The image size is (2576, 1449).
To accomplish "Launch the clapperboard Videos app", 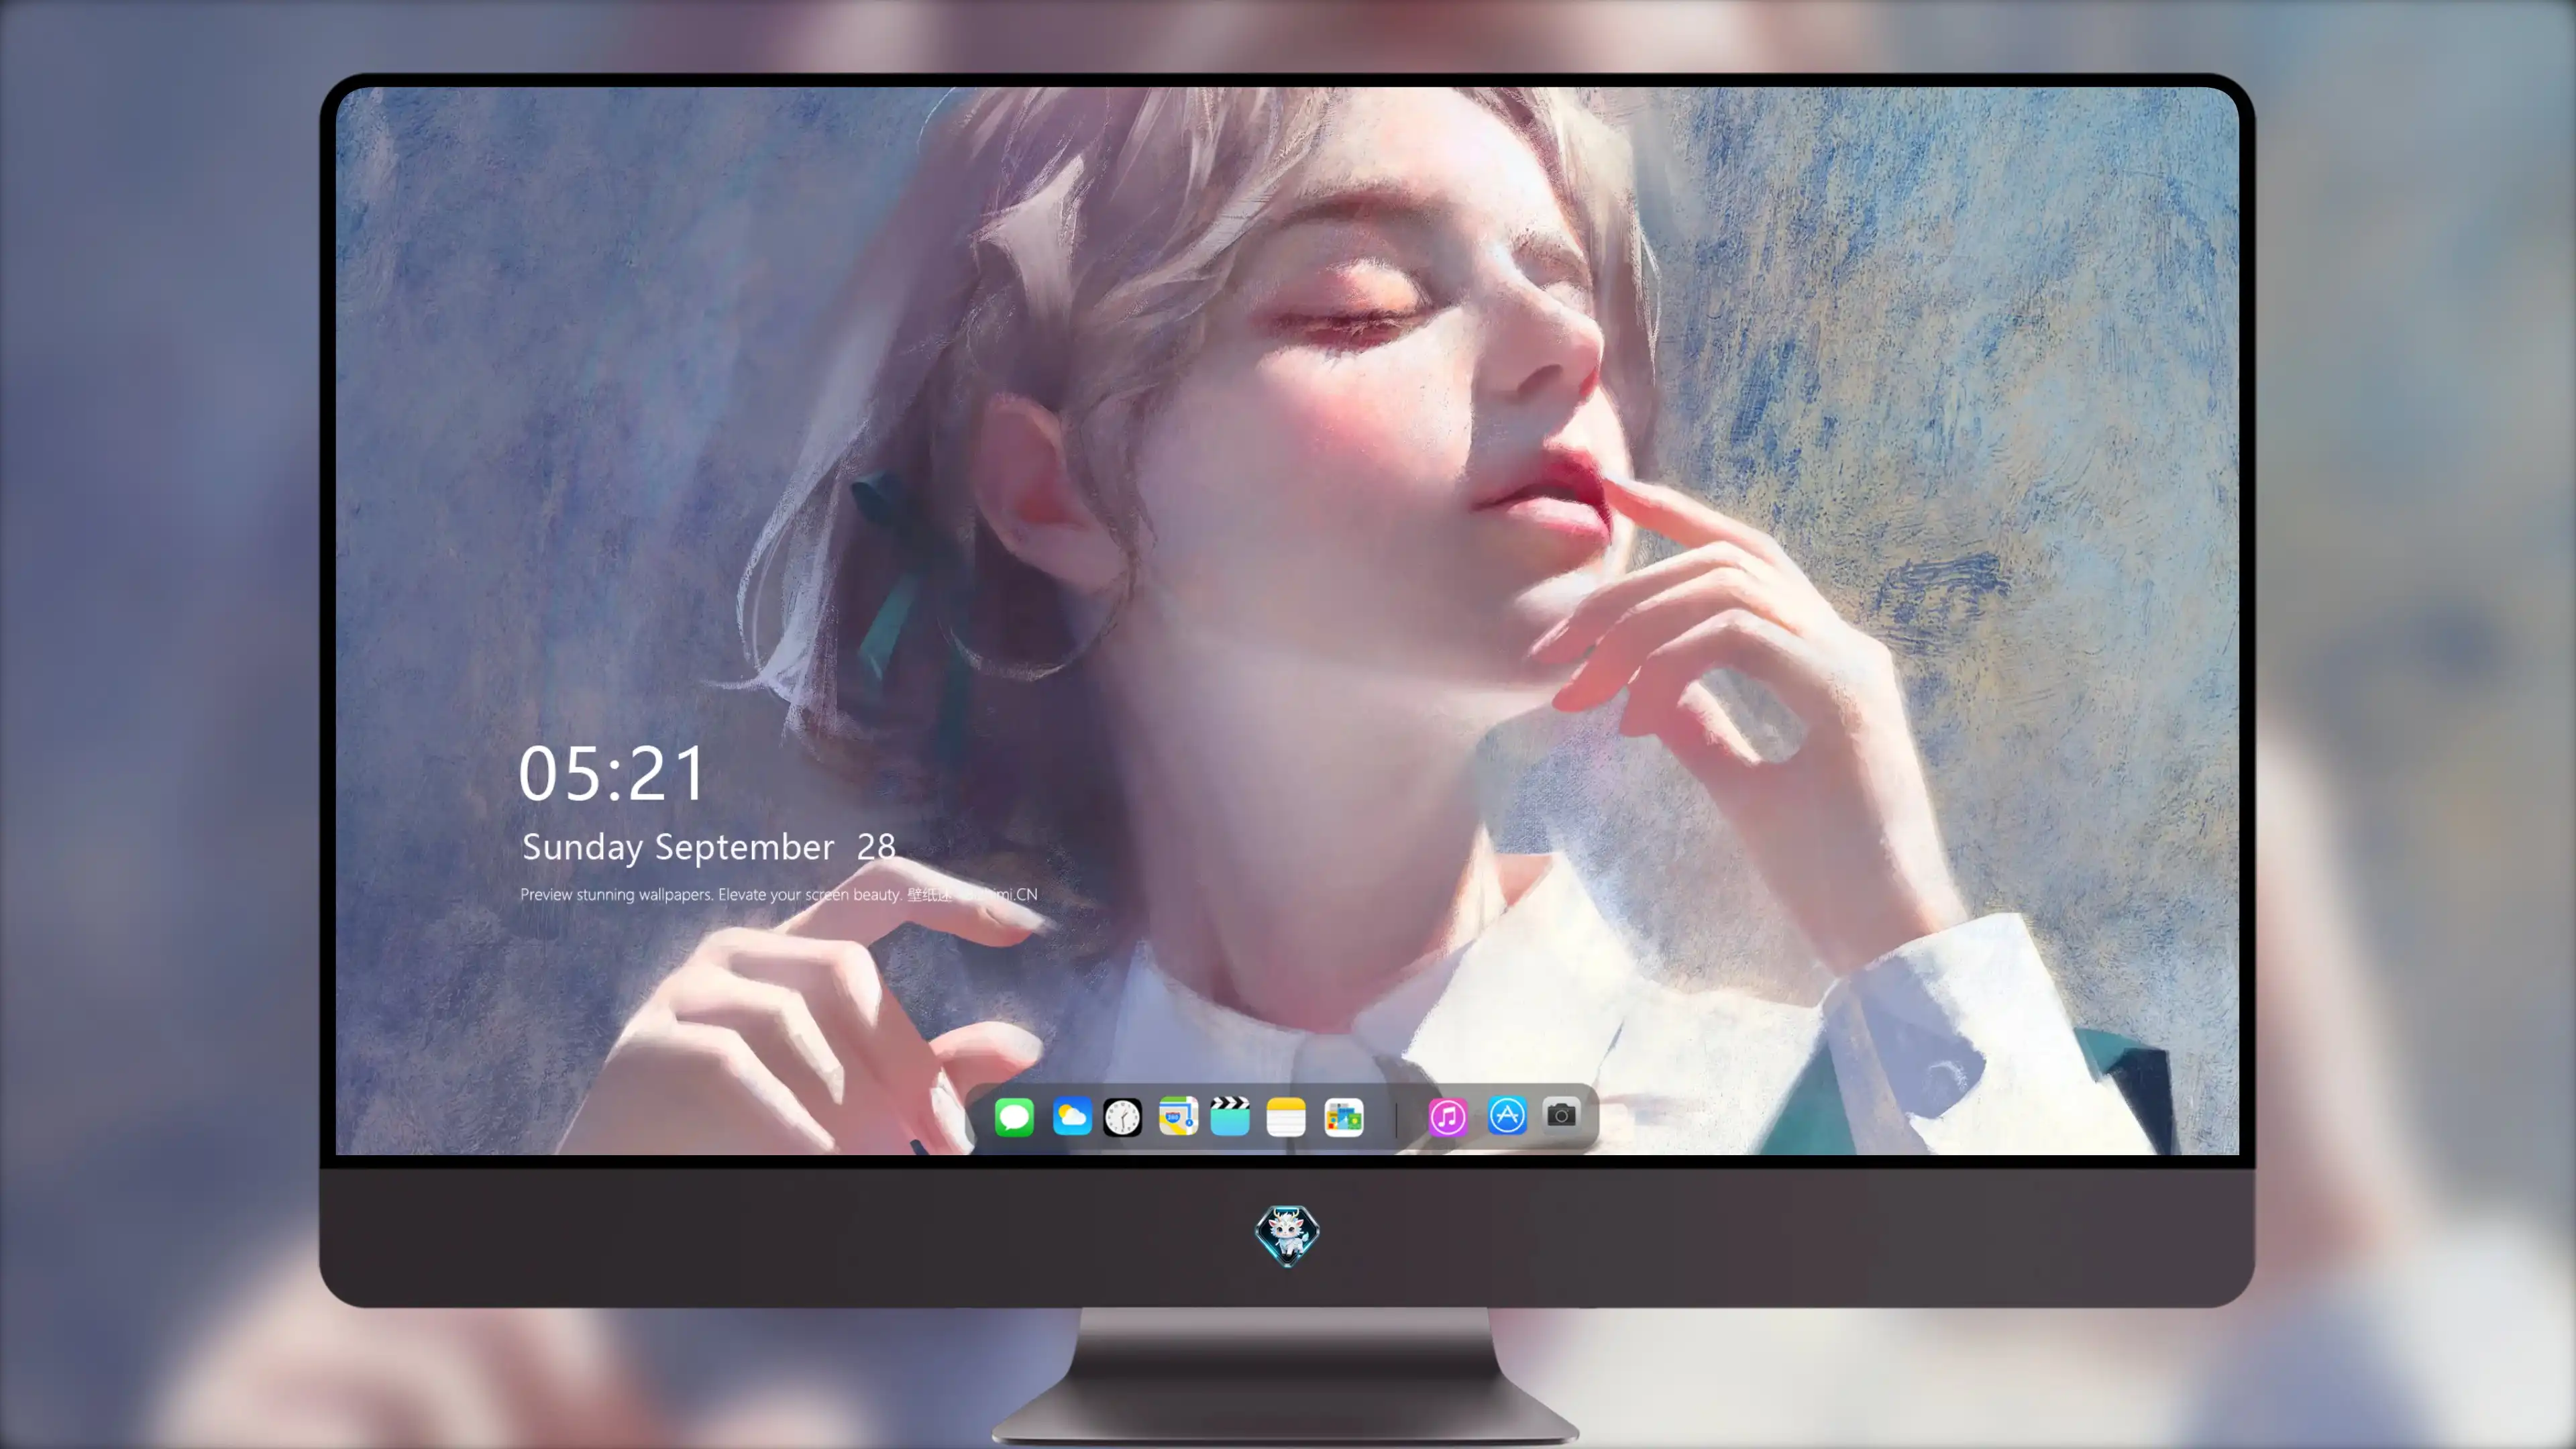I will coord(1230,1116).
